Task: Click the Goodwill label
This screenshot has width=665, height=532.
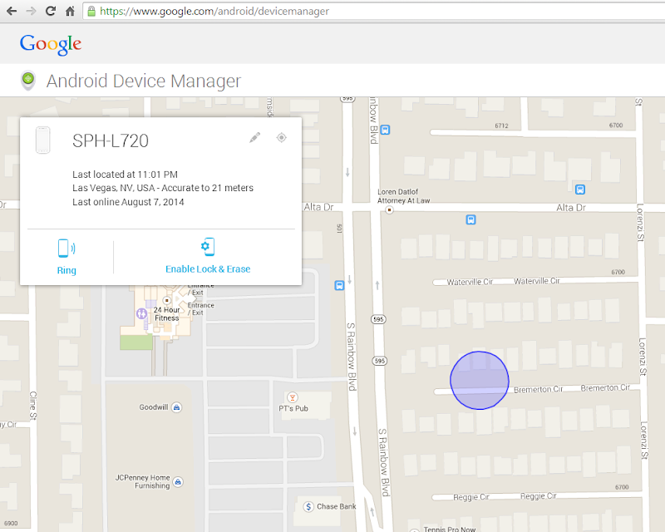Action: coord(154,407)
